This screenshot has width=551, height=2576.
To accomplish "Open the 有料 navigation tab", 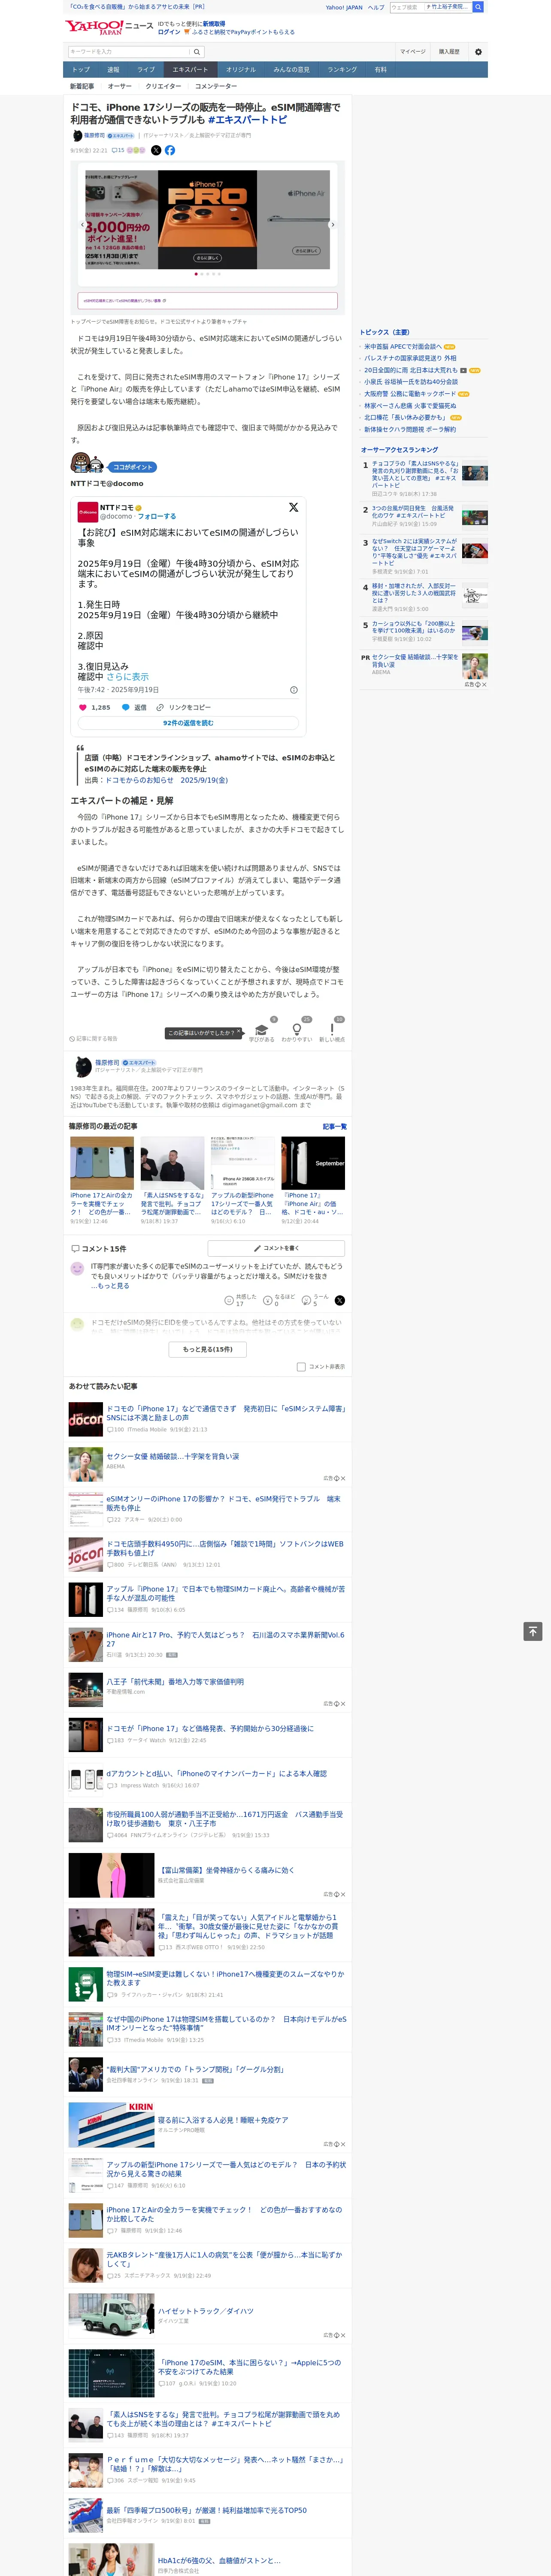I will (x=381, y=70).
